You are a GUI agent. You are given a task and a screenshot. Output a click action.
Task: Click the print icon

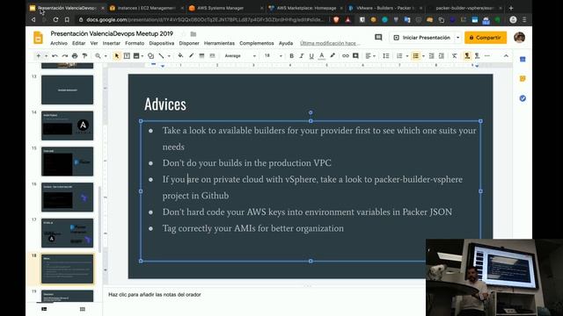pos(75,56)
